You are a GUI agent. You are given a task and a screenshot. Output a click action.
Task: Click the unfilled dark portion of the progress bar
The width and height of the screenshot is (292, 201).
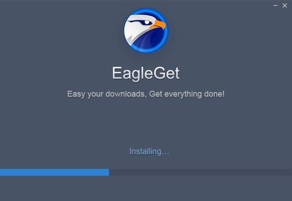tap(200, 173)
